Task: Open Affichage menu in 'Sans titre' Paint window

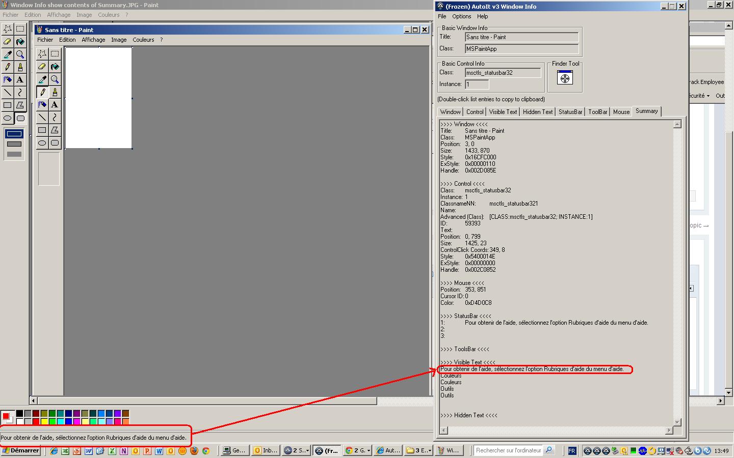Action: pyautogui.click(x=93, y=40)
